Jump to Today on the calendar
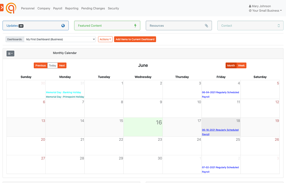The height and width of the screenshot is (183, 286). 52,66
